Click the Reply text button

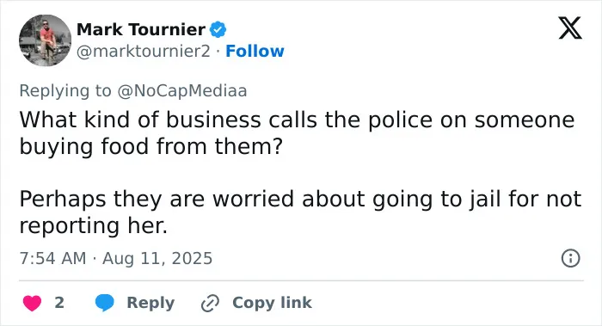point(150,303)
